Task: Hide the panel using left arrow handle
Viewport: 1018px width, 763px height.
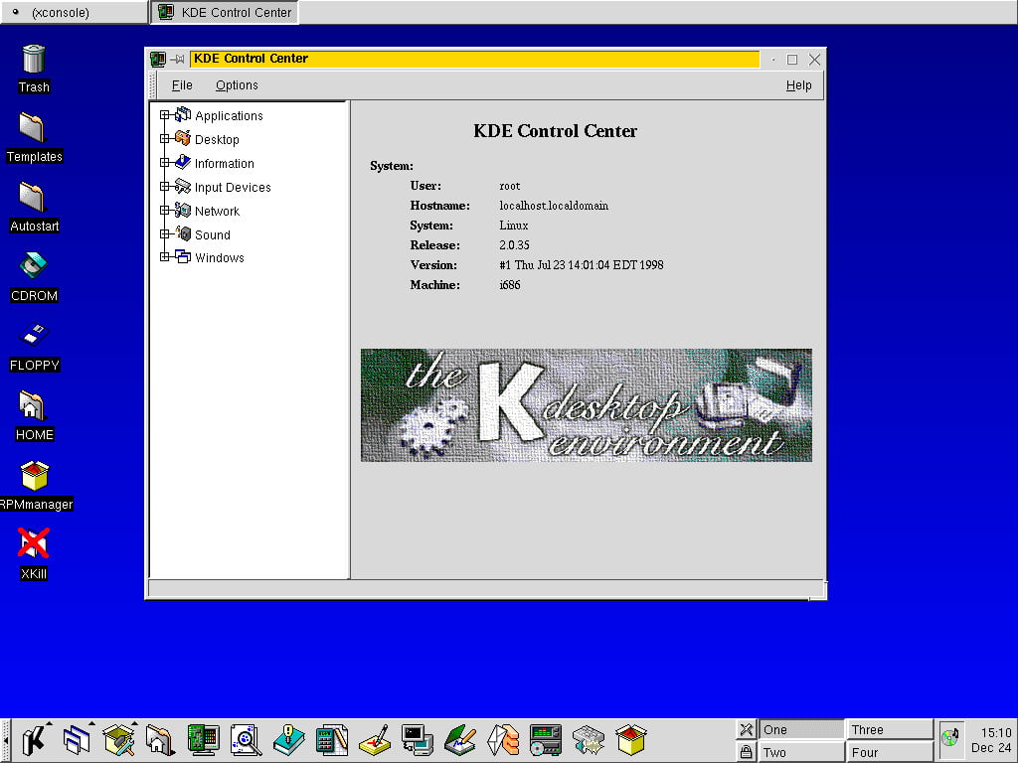Action: [x=5, y=740]
